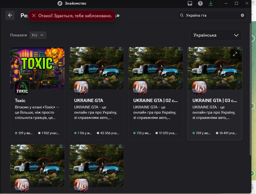The width and height of the screenshot is (256, 194).
Task: Open the 05 server banner image
Action: click(37, 166)
